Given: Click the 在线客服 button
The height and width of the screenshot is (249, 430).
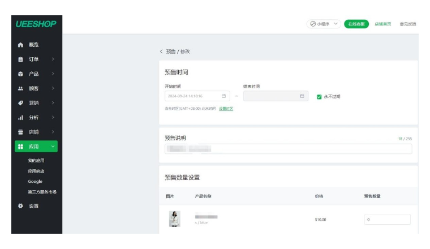Looking at the screenshot, I should point(356,24).
